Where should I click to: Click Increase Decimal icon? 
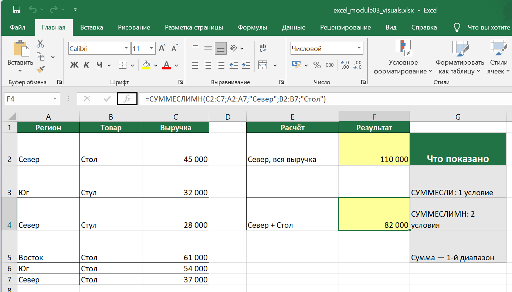click(x=345, y=65)
